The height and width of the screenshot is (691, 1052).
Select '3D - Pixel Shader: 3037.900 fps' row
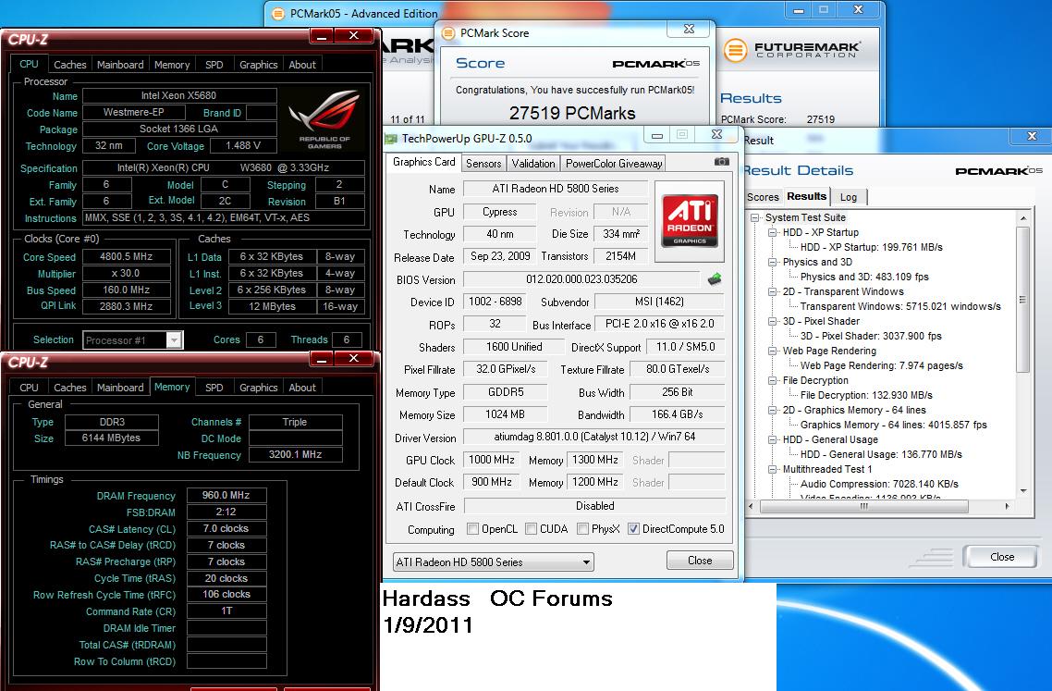click(871, 336)
